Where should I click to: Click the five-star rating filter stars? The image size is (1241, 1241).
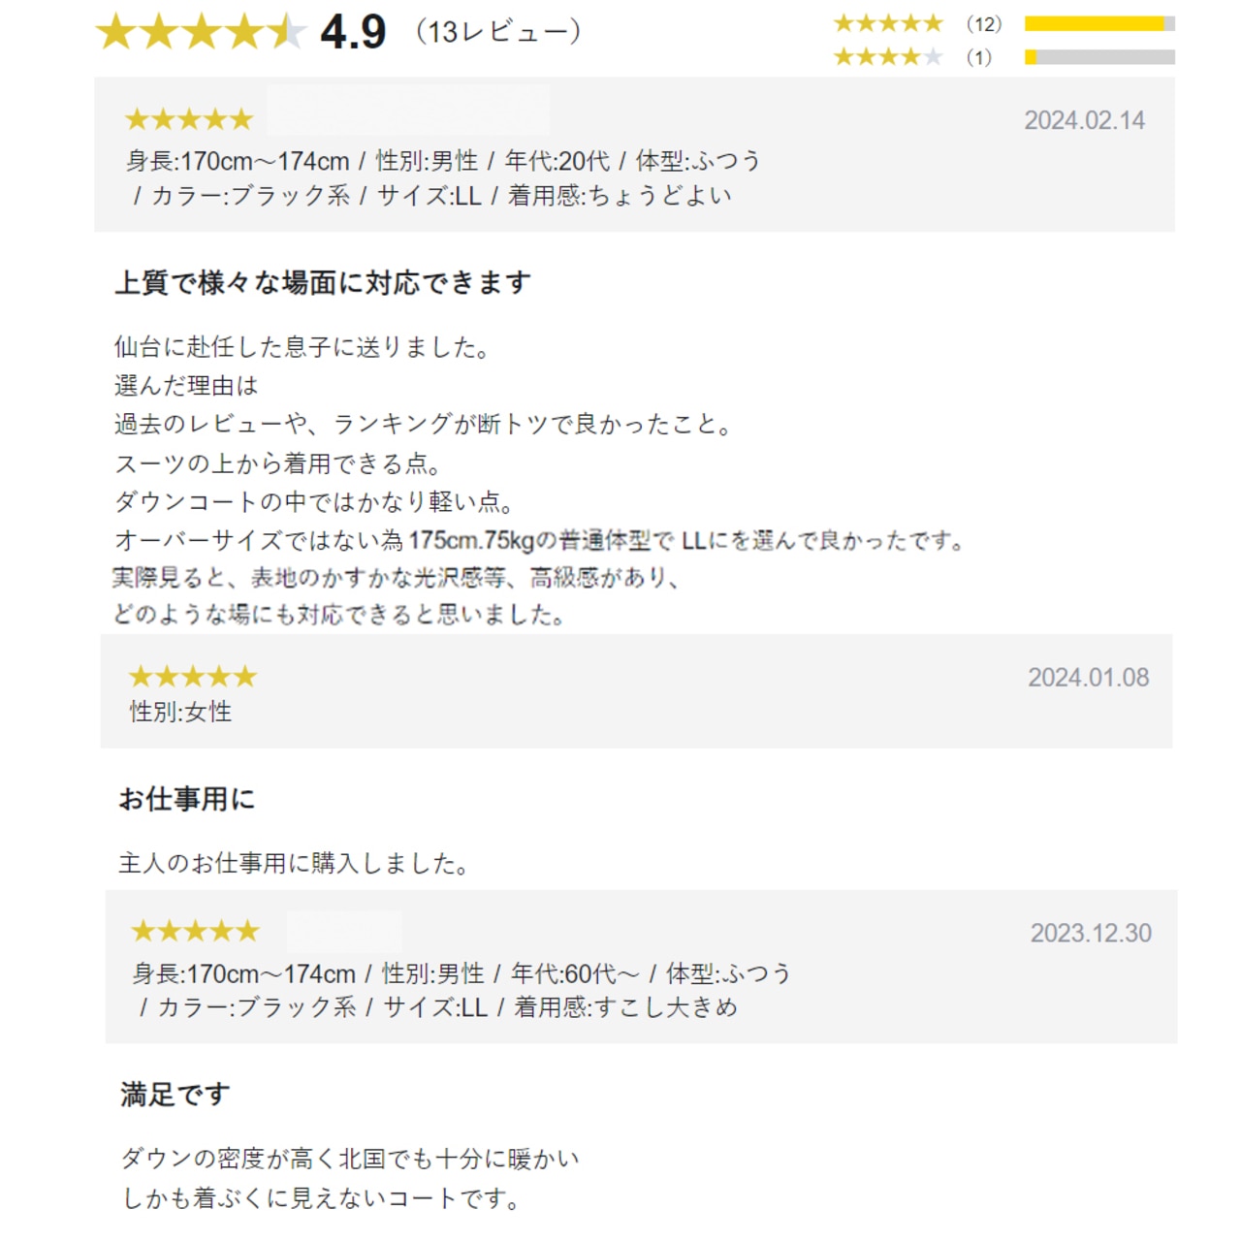click(x=888, y=23)
